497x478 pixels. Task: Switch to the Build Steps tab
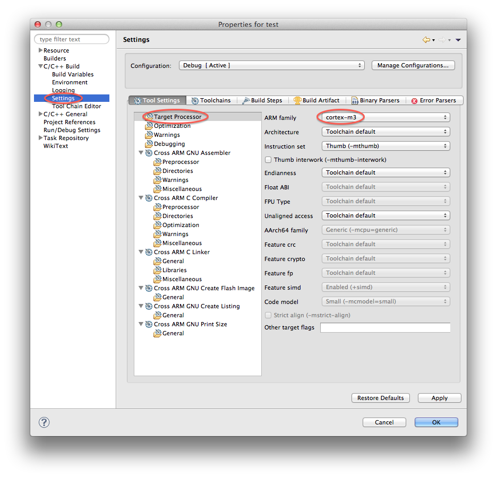click(x=262, y=100)
